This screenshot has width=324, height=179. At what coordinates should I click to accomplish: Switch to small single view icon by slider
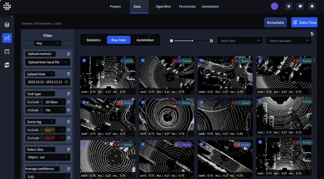pos(171,41)
